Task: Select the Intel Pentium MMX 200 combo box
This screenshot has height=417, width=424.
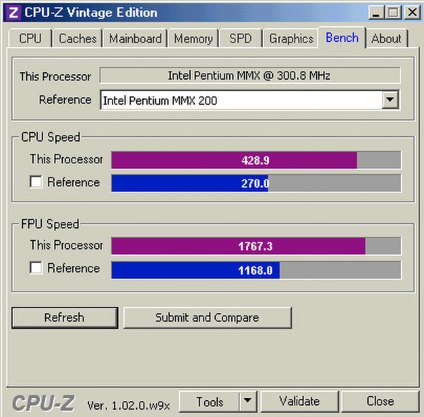Action: tap(249, 100)
